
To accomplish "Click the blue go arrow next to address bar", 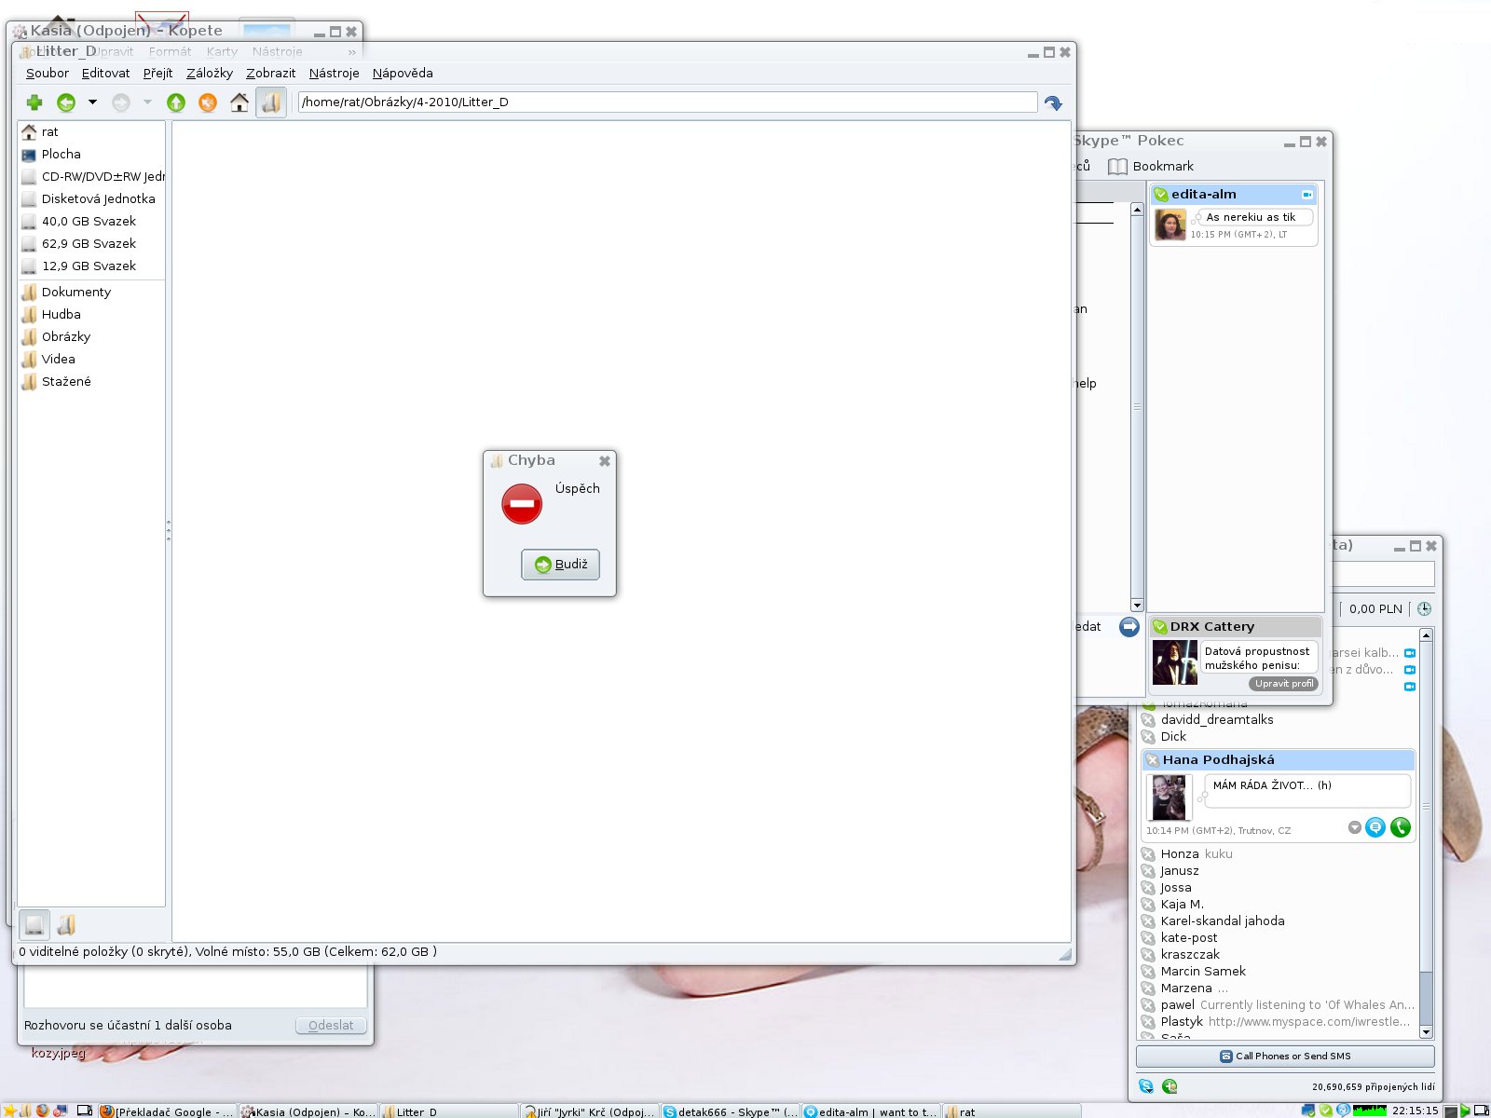I will click(1053, 102).
